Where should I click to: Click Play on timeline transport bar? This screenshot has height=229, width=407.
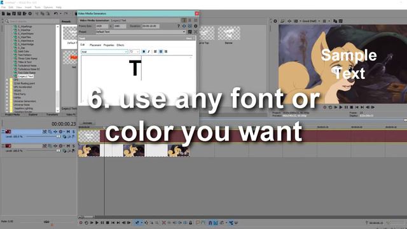point(97,223)
